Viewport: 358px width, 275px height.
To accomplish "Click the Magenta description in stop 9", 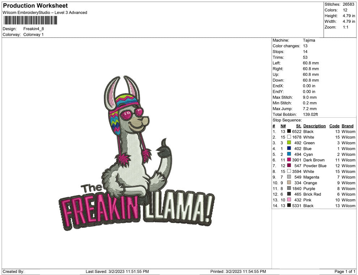I will click(x=311, y=177).
